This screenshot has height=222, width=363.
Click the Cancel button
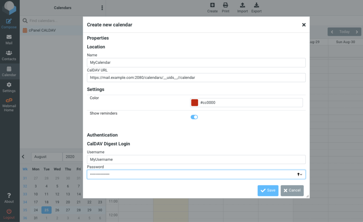[x=292, y=190]
